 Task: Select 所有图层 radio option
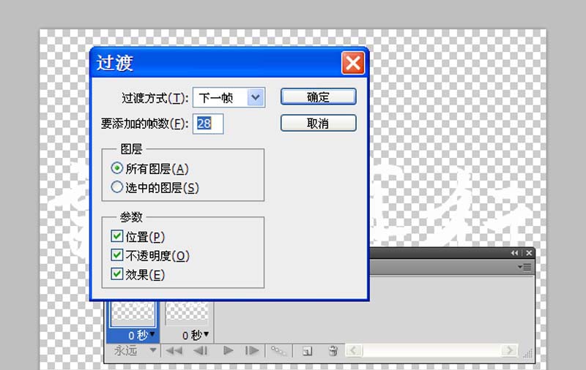point(116,168)
